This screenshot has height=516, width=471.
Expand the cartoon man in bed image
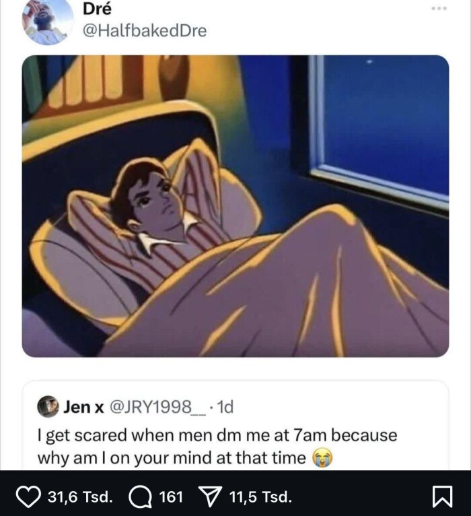235,206
